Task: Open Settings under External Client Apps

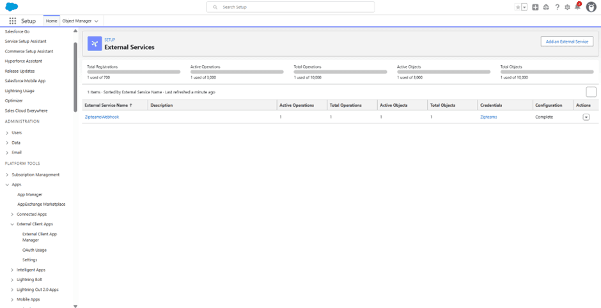Action: 30,260
